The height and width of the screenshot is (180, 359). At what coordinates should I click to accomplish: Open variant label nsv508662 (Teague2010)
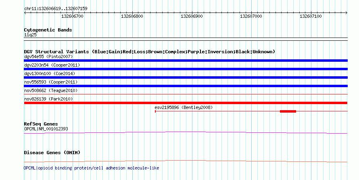click(51, 90)
